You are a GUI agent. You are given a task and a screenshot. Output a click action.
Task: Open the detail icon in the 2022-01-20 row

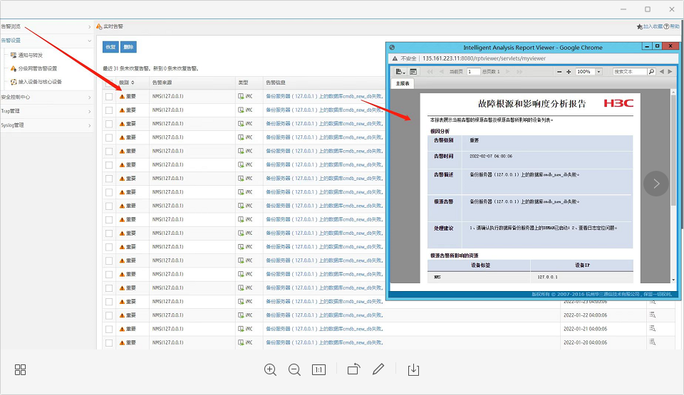click(652, 342)
